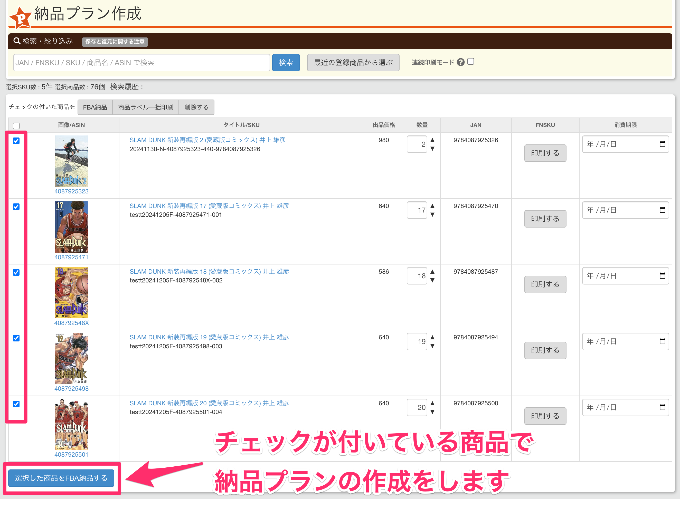
Task: Click expiry date field for SLAM DUNK 19
Action: pyautogui.click(x=625, y=341)
